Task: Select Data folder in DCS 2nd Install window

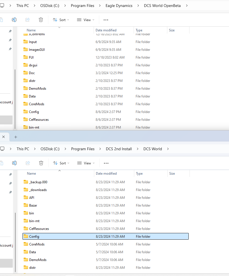Action: point(106,252)
